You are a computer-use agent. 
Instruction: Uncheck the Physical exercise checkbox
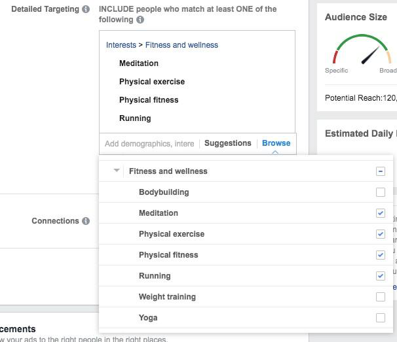click(x=381, y=234)
